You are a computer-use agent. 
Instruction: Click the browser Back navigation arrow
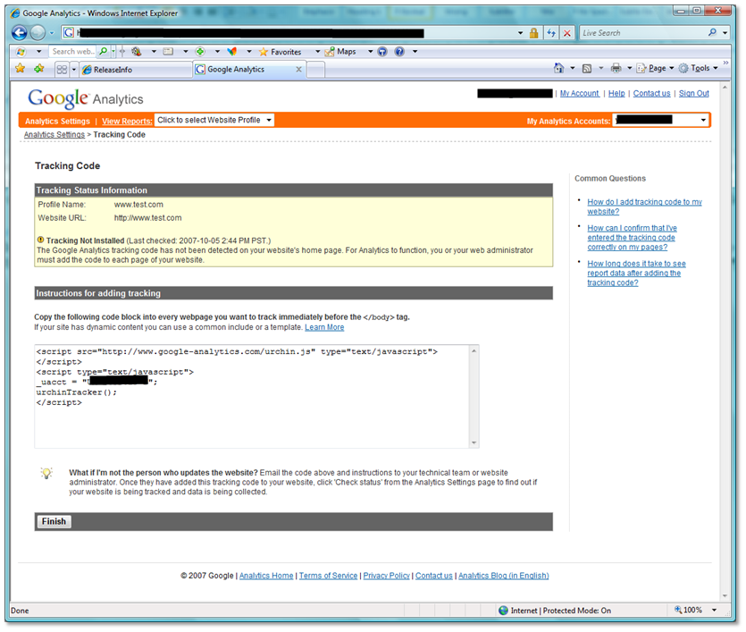[18, 33]
